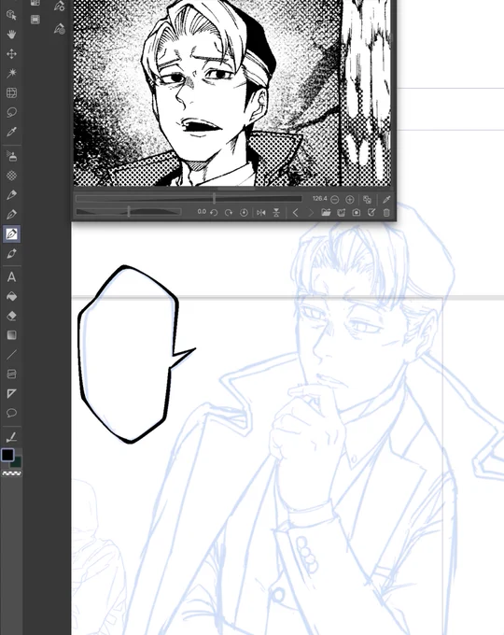Show next image in Sub View
The image size is (504, 635).
click(x=311, y=213)
